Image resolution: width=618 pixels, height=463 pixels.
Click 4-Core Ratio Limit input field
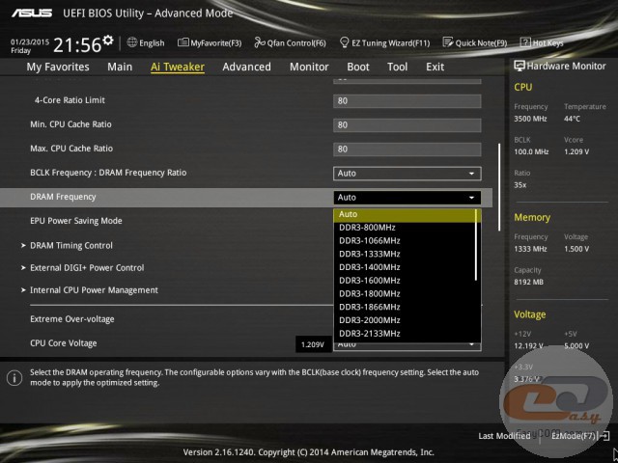(407, 101)
